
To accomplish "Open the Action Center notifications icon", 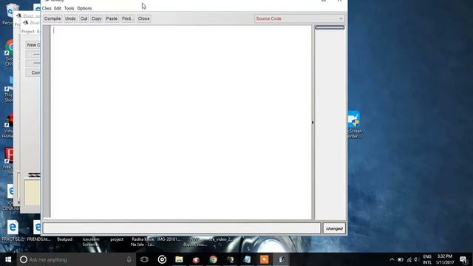I will 463,259.
